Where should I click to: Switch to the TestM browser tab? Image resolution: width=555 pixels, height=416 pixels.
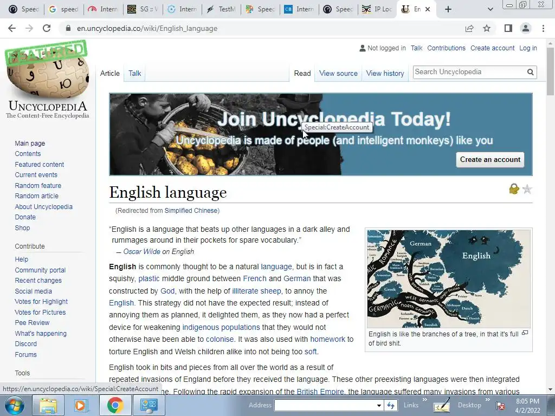[222, 9]
